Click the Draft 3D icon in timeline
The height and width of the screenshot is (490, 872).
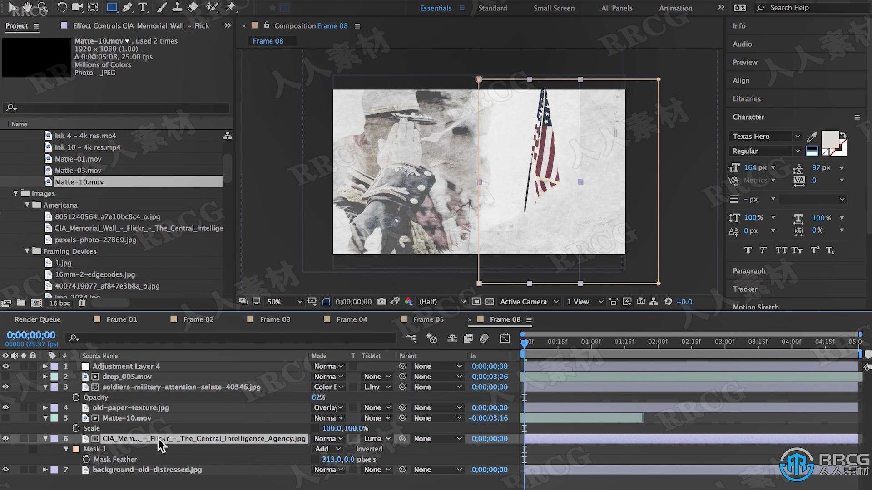[x=431, y=338]
